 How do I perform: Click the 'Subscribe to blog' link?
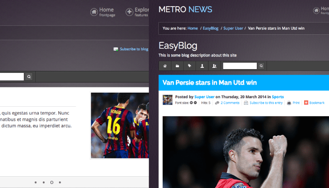click(x=133, y=49)
